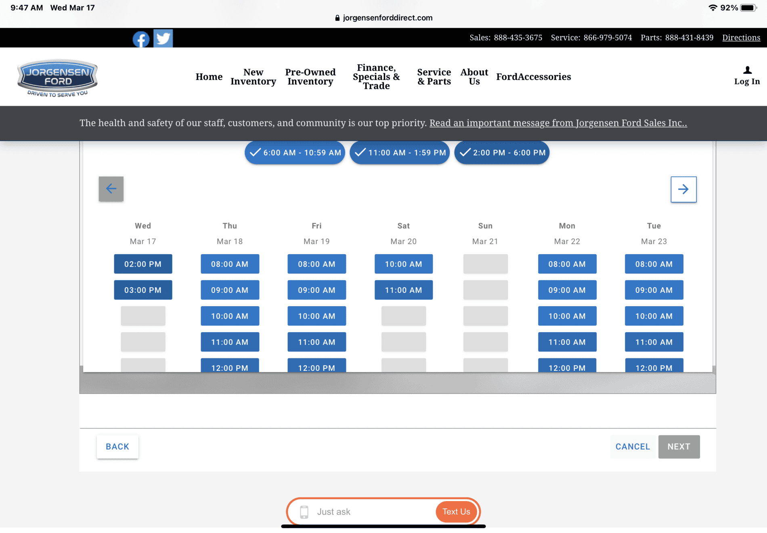Open the New Inventory menu
This screenshot has width=767, height=533.
click(x=253, y=77)
